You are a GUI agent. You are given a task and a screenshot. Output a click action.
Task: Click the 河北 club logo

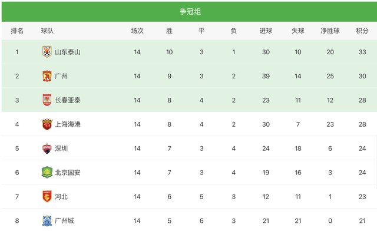[x=47, y=196]
